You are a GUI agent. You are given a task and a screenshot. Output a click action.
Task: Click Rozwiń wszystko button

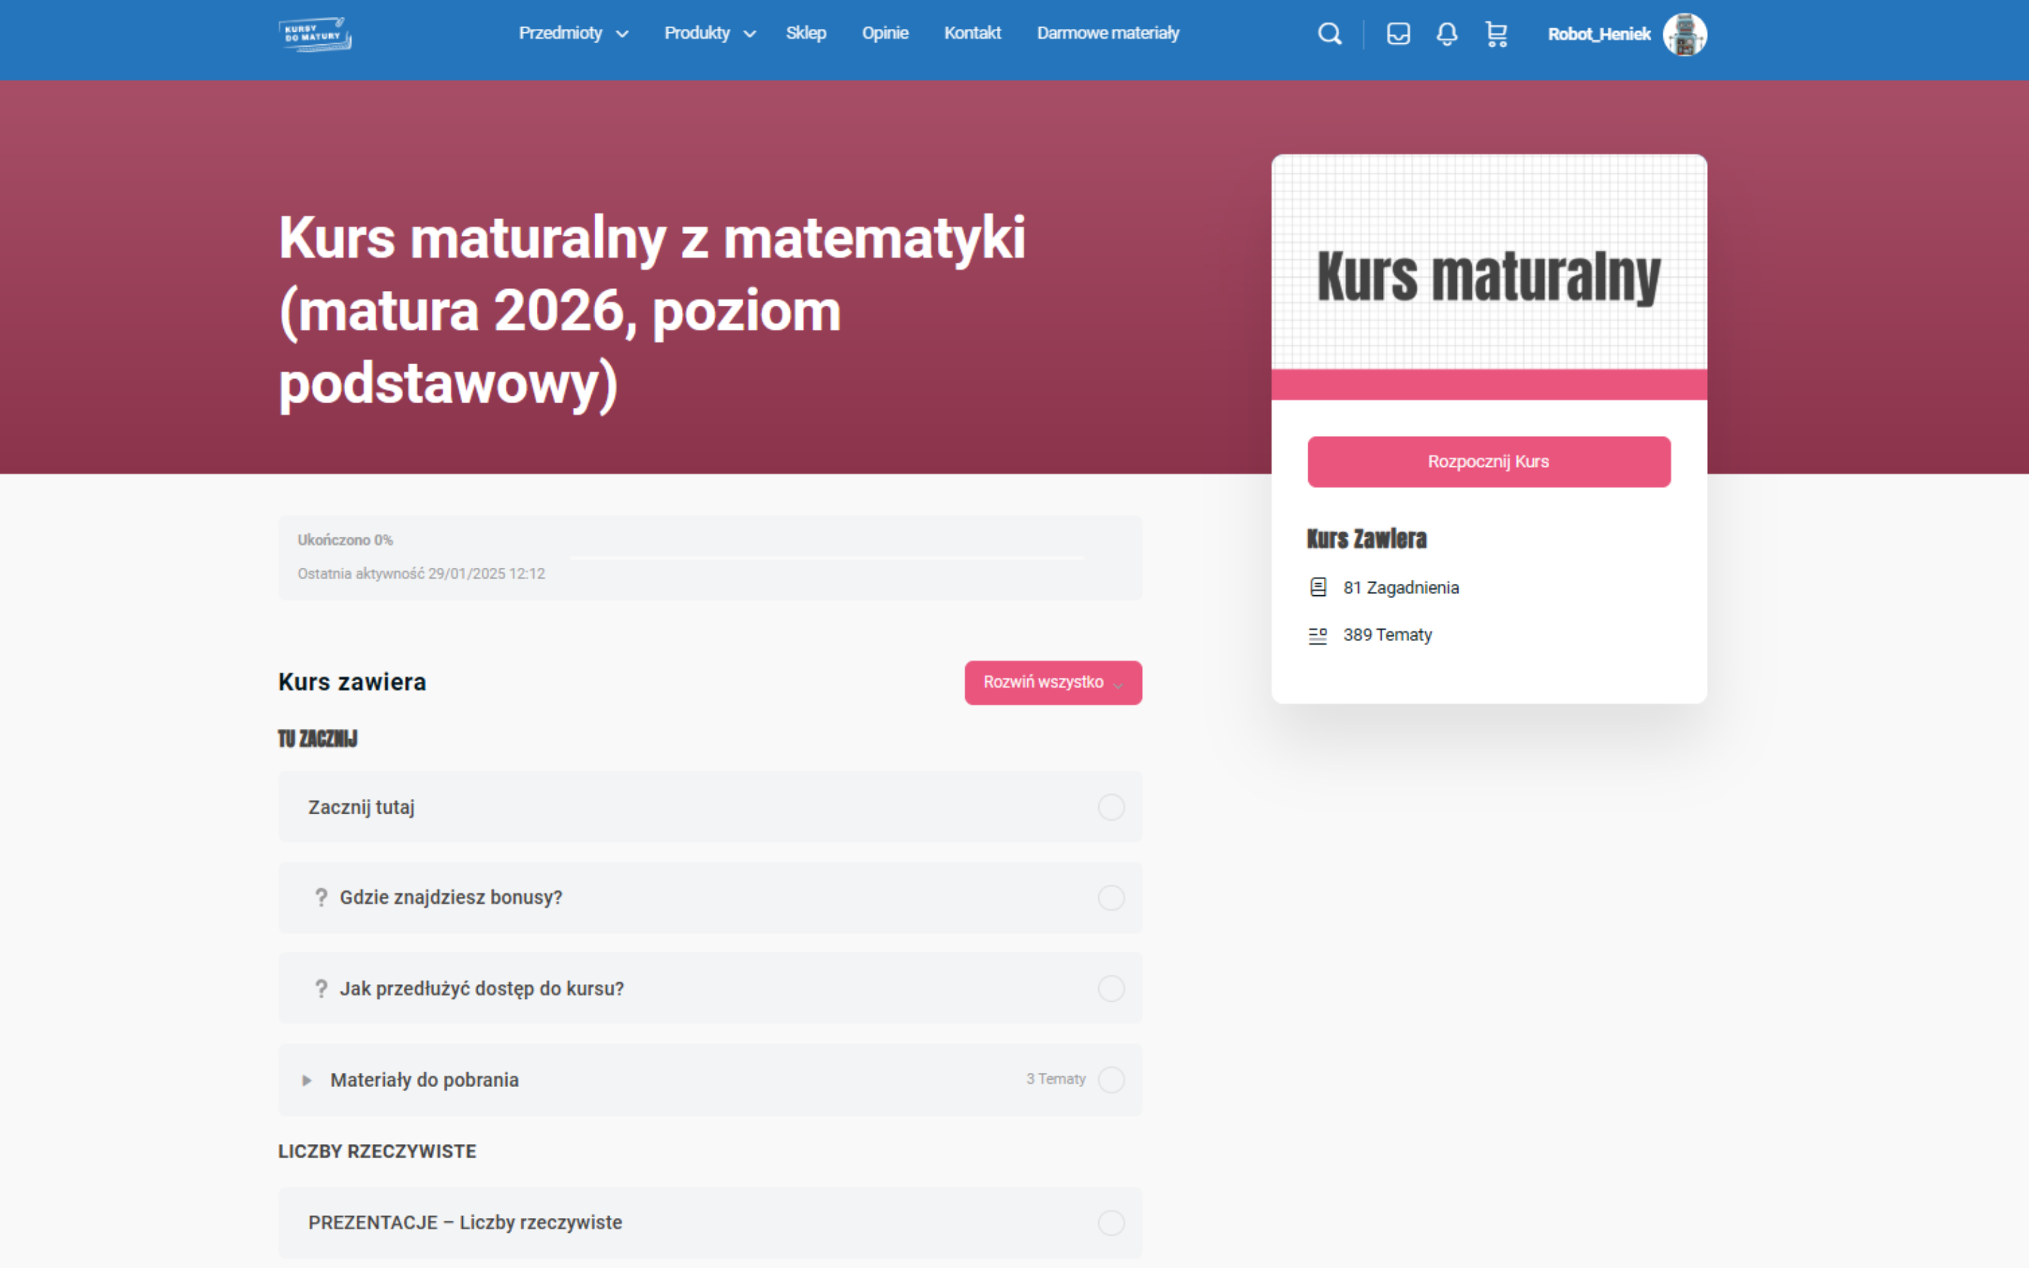point(1053,683)
